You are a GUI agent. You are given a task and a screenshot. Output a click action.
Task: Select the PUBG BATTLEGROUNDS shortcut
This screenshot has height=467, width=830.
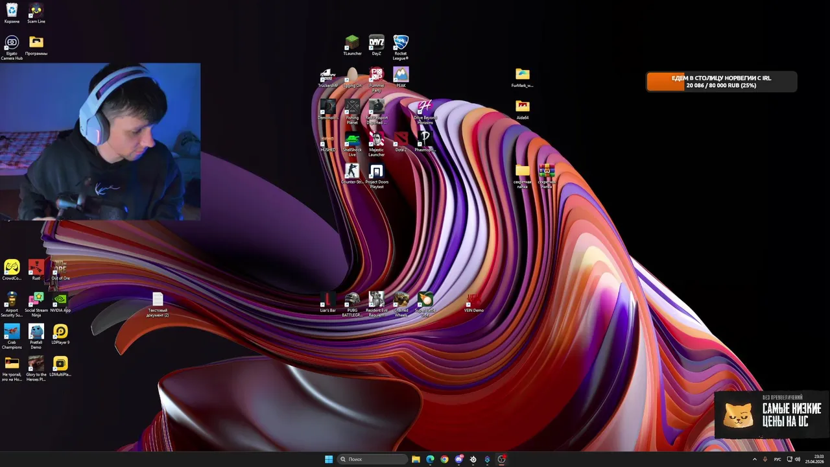point(352,304)
